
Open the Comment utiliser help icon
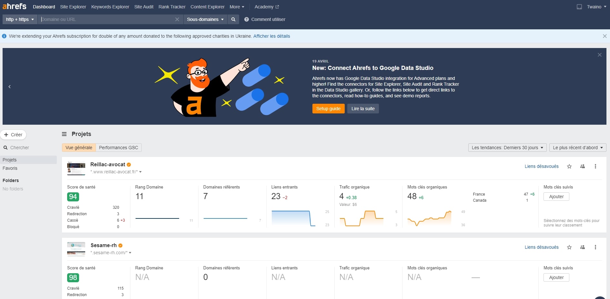(x=247, y=19)
